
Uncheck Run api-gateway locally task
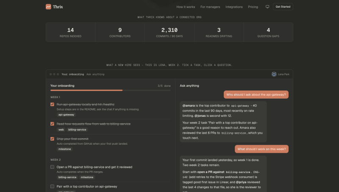click(52, 104)
